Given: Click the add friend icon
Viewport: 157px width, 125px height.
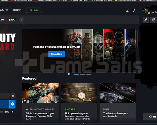Looking at the screenshot, I should 146,20.
